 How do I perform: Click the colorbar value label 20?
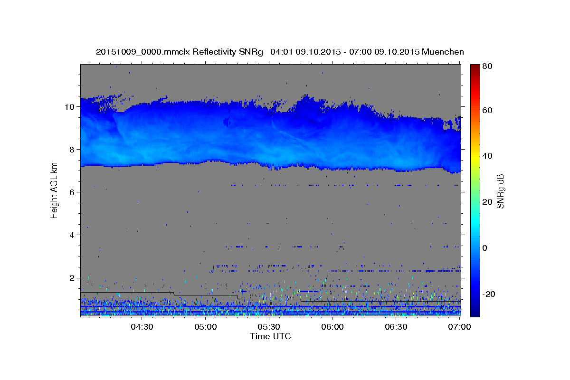488,202
